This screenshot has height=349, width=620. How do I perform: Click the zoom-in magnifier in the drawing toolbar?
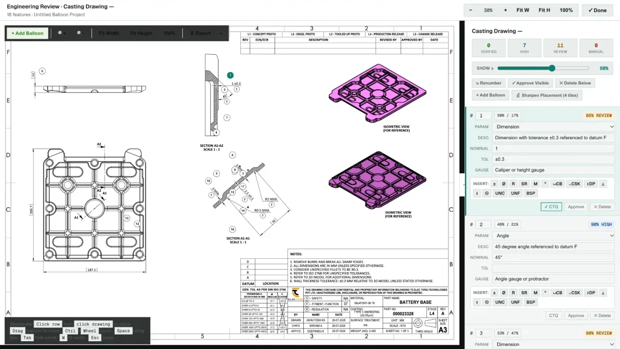(61, 33)
